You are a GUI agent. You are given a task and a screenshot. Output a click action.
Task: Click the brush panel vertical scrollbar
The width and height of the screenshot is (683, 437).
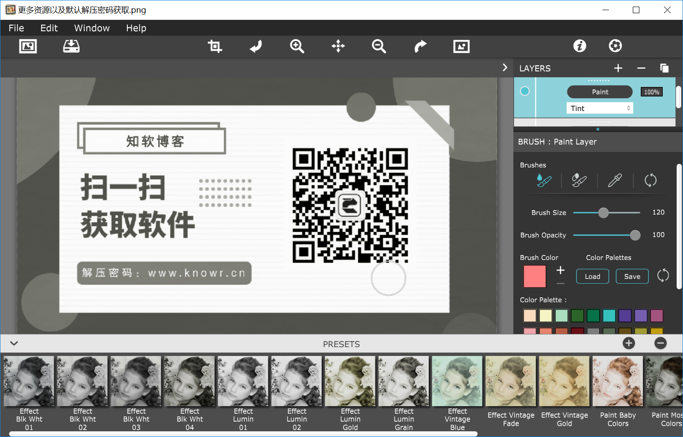pos(679,226)
